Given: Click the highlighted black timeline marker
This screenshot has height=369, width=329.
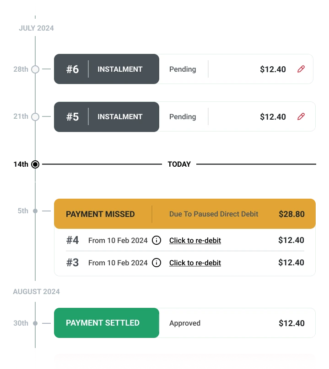Looking at the screenshot, I should pyautogui.click(x=36, y=164).
